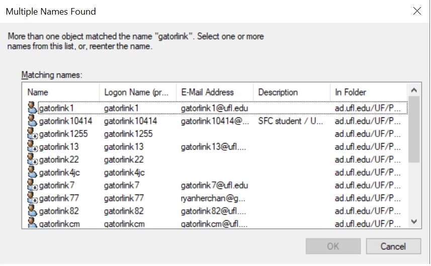Select the gatorlink22 name entry
Image resolution: width=431 pixels, height=266 pixels.
tap(59, 160)
